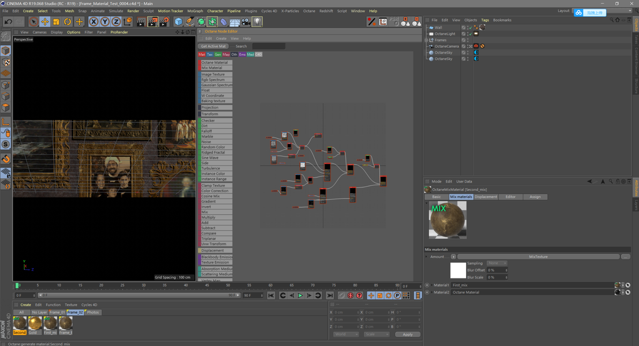The width and height of the screenshot is (639, 346).
Task: Click the red question mark keyframe icon
Action: [x=359, y=295]
